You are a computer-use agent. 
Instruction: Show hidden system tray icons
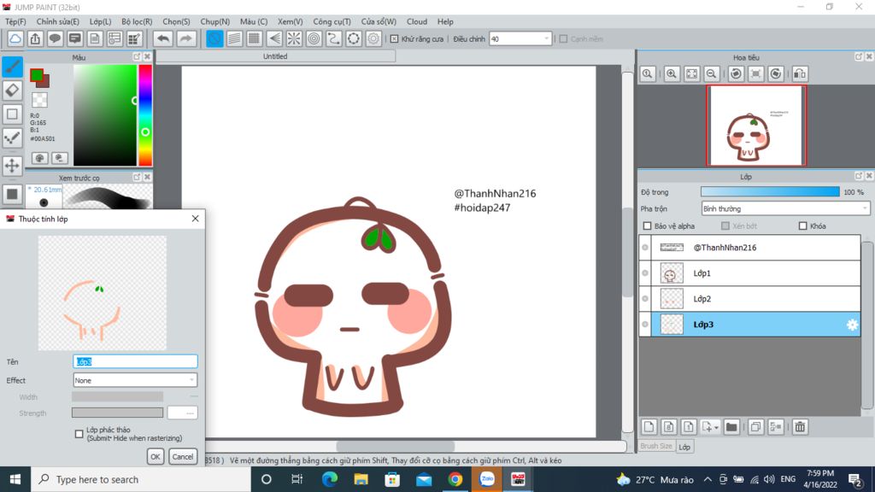coord(708,479)
